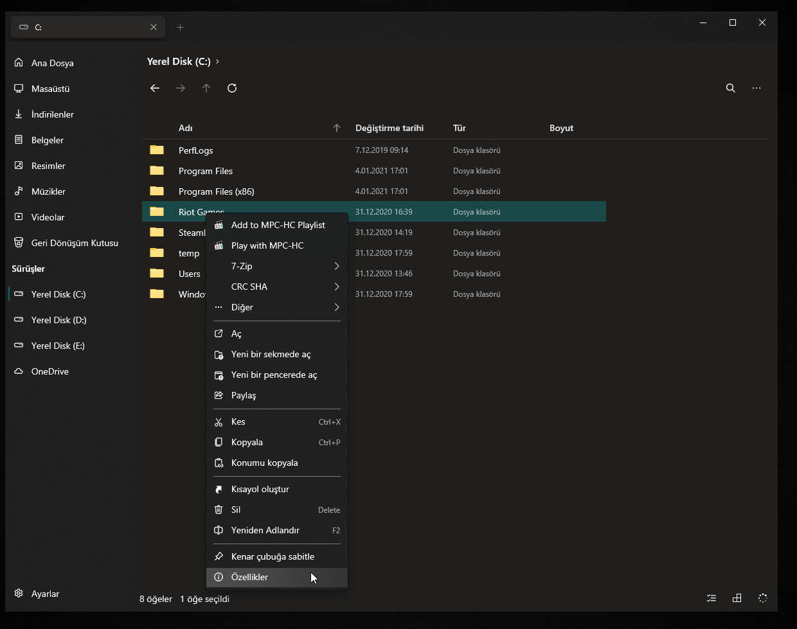Choose Kısayol oluştur
The width and height of the screenshot is (797, 629).
277,489
